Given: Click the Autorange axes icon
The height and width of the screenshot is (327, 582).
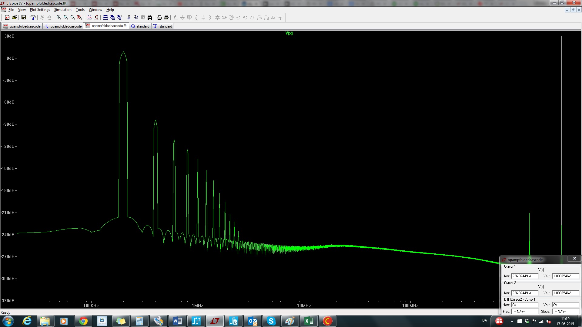Looking at the screenshot, I should (x=96, y=18).
